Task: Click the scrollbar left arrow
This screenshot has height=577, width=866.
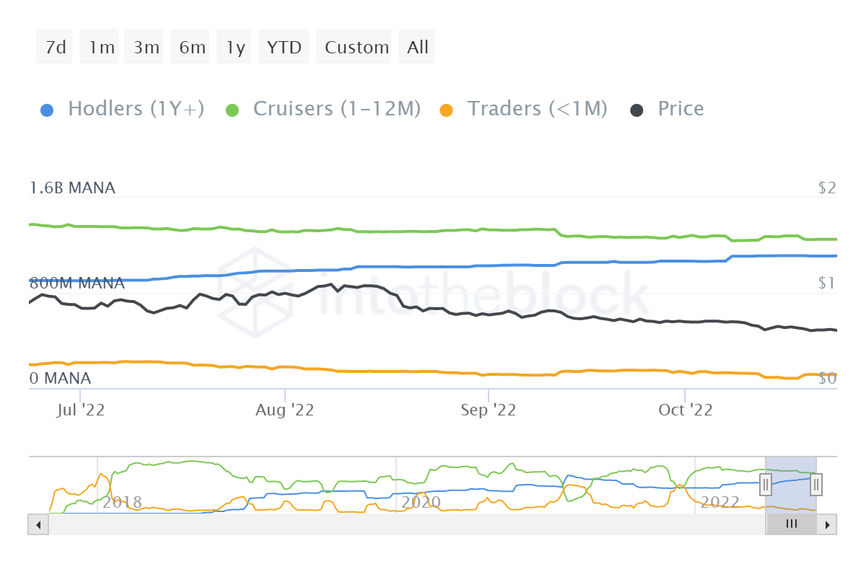Action: coord(38,524)
